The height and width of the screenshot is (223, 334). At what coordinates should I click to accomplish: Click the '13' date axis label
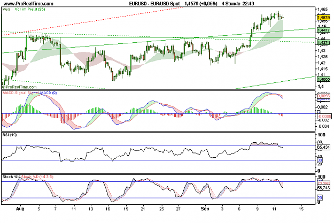[x=90, y=209]
